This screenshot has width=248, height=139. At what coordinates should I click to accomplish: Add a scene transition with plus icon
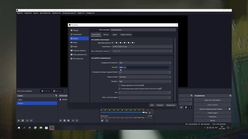point(181,107)
